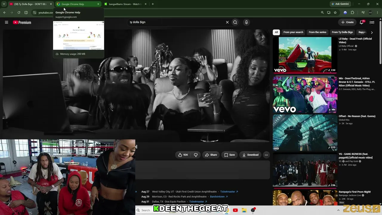The height and width of the screenshot is (215, 382).
Task: Select the From the series chip
Action: coord(318,32)
